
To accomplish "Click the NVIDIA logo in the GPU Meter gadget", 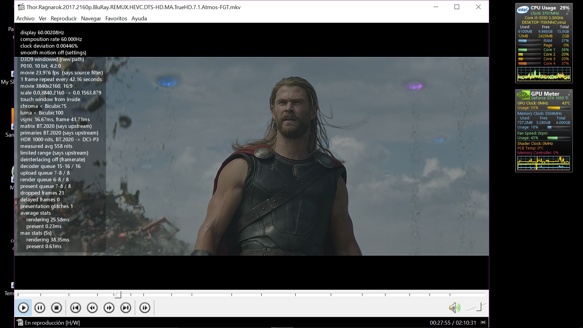I will pos(523,95).
